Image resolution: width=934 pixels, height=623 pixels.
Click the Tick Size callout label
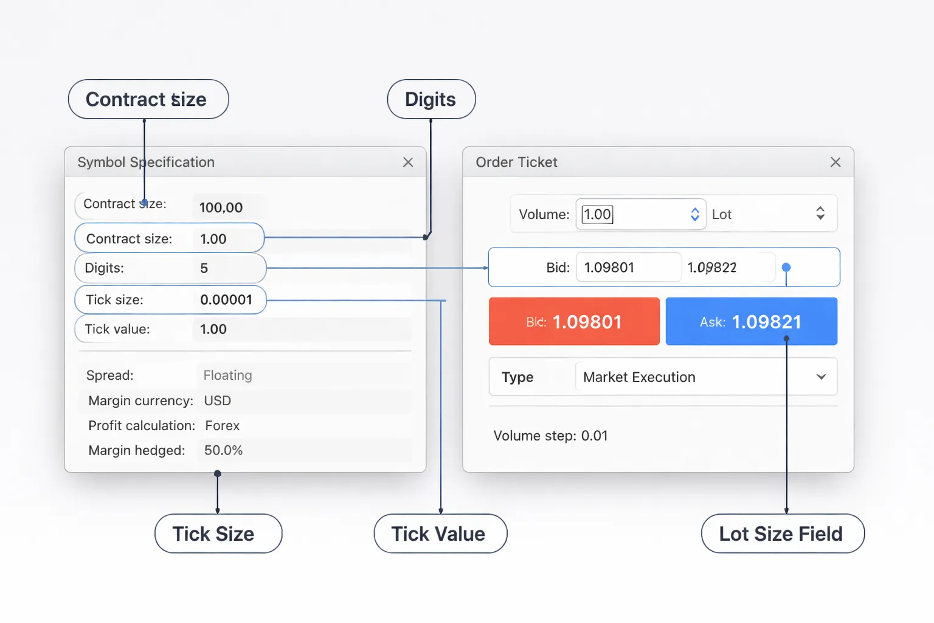(x=218, y=534)
